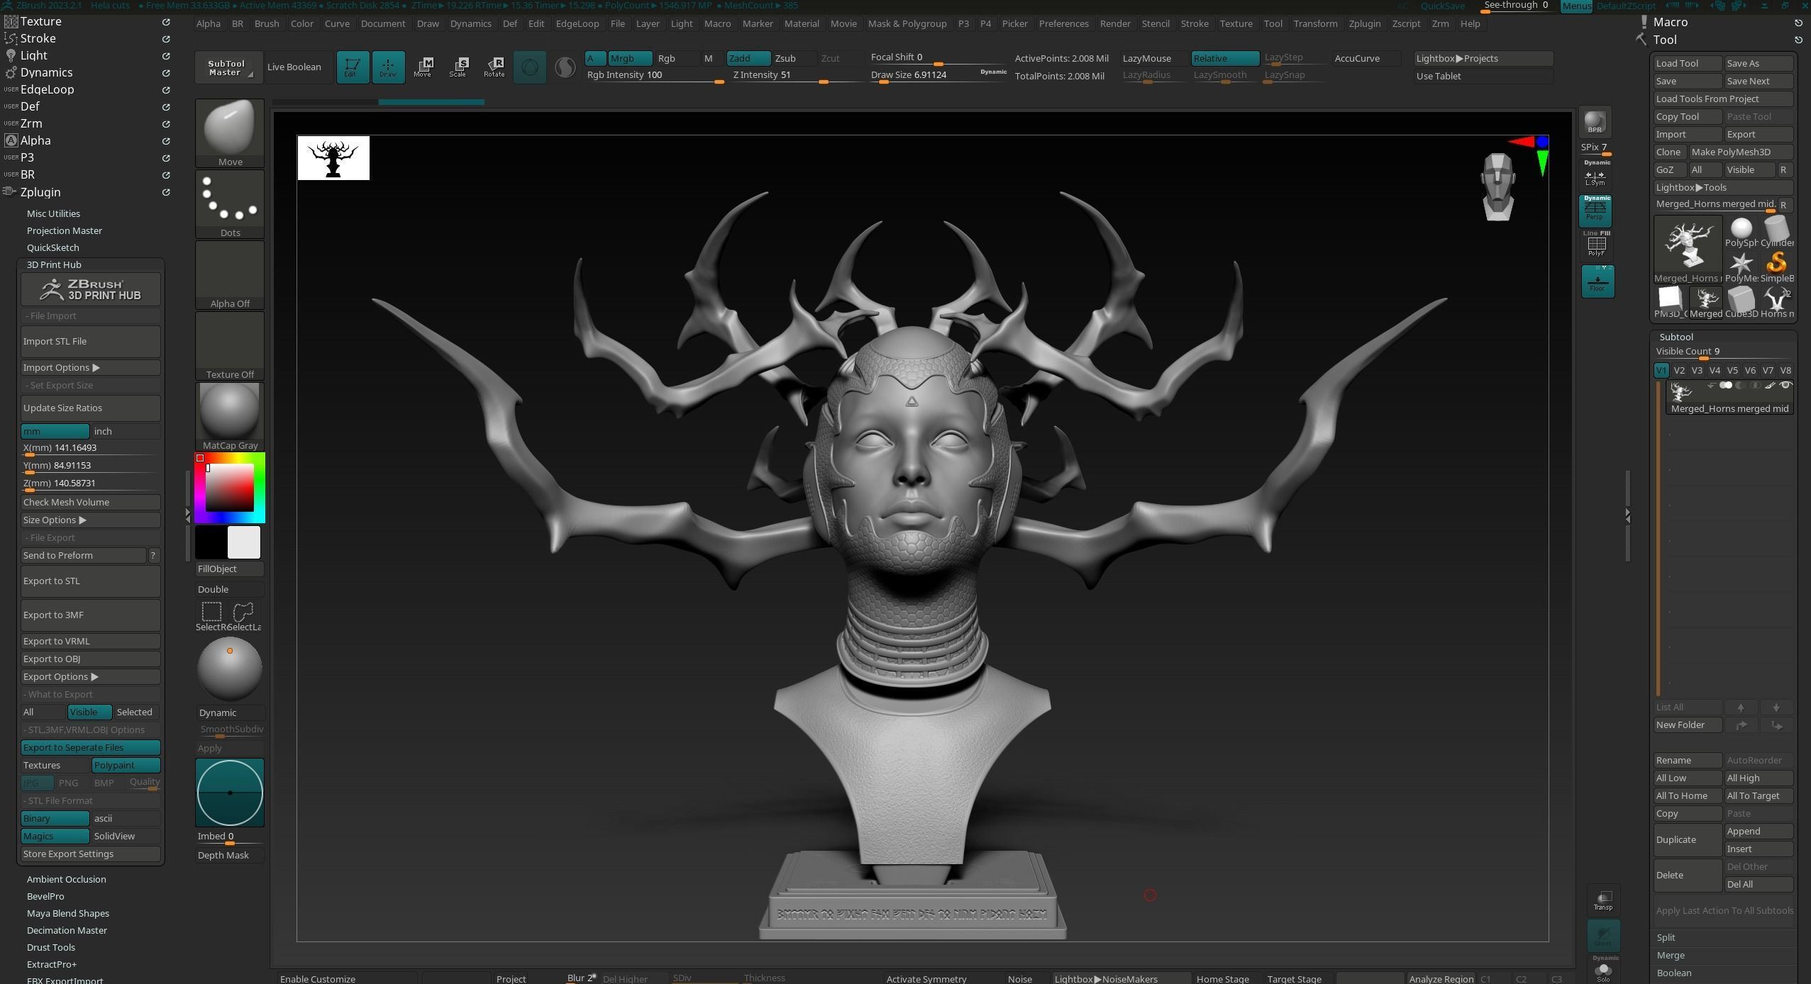
Task: Click the sculptris-style sphere icon next to Rotate
Action: click(x=530, y=67)
